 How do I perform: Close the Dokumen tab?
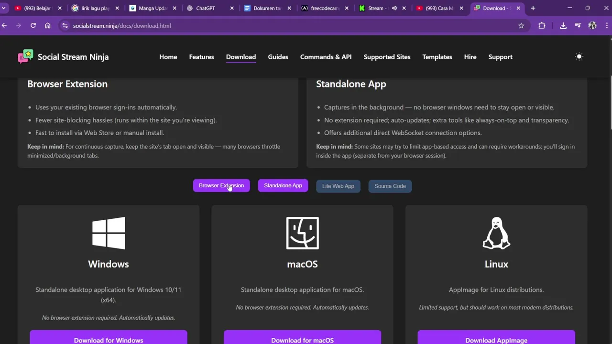pyautogui.click(x=289, y=8)
